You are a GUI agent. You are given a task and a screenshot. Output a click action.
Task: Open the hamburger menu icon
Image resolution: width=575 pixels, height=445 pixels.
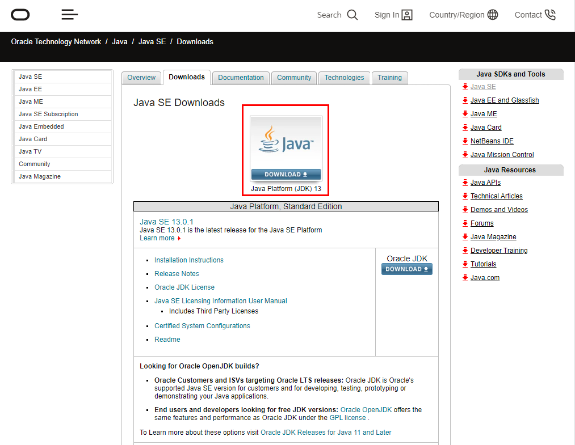click(70, 15)
